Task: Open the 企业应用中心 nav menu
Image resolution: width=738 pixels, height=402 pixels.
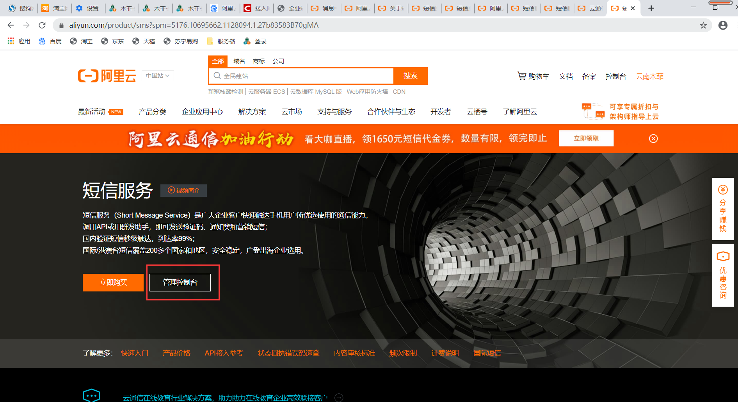Action: (202, 112)
